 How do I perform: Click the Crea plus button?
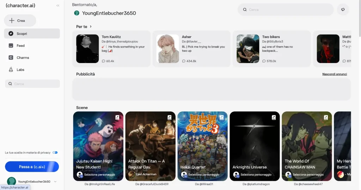tap(20, 20)
